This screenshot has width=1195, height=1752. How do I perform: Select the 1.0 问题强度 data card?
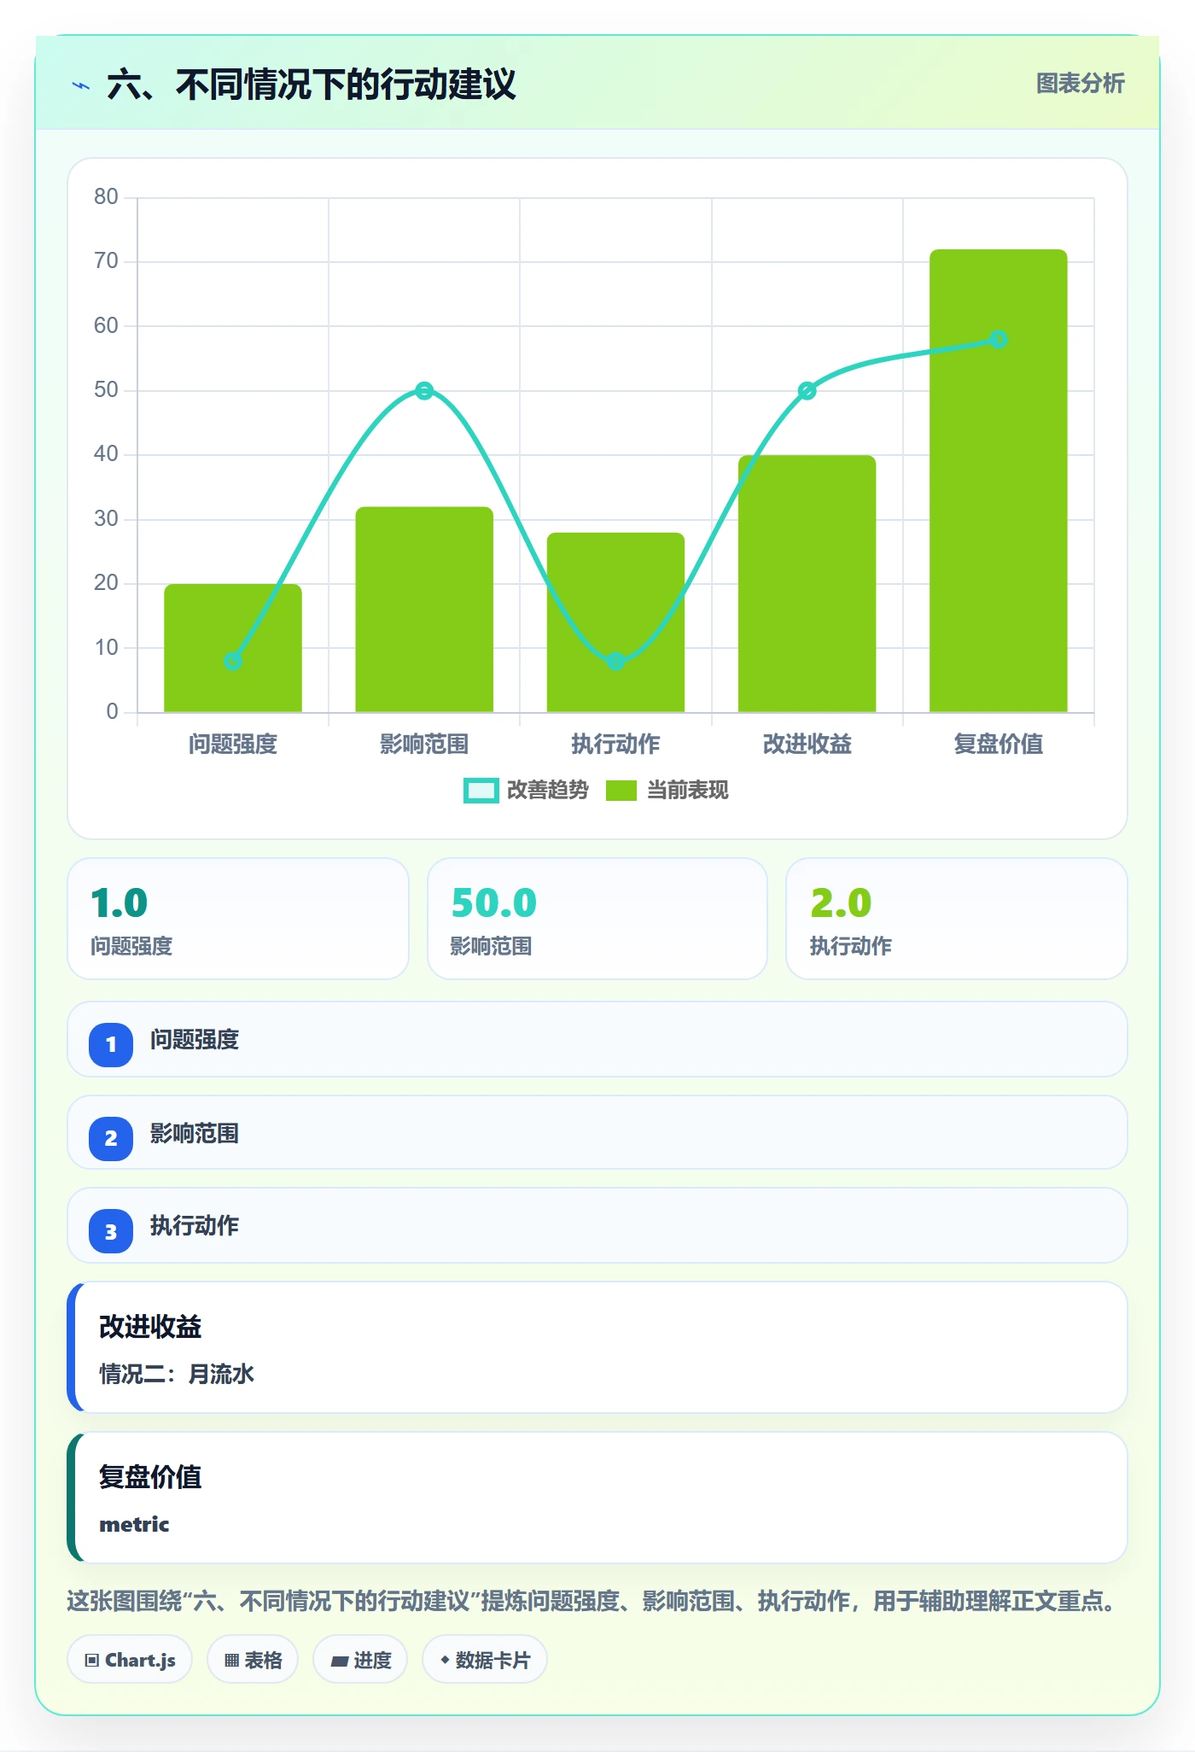pyautogui.click(x=238, y=919)
